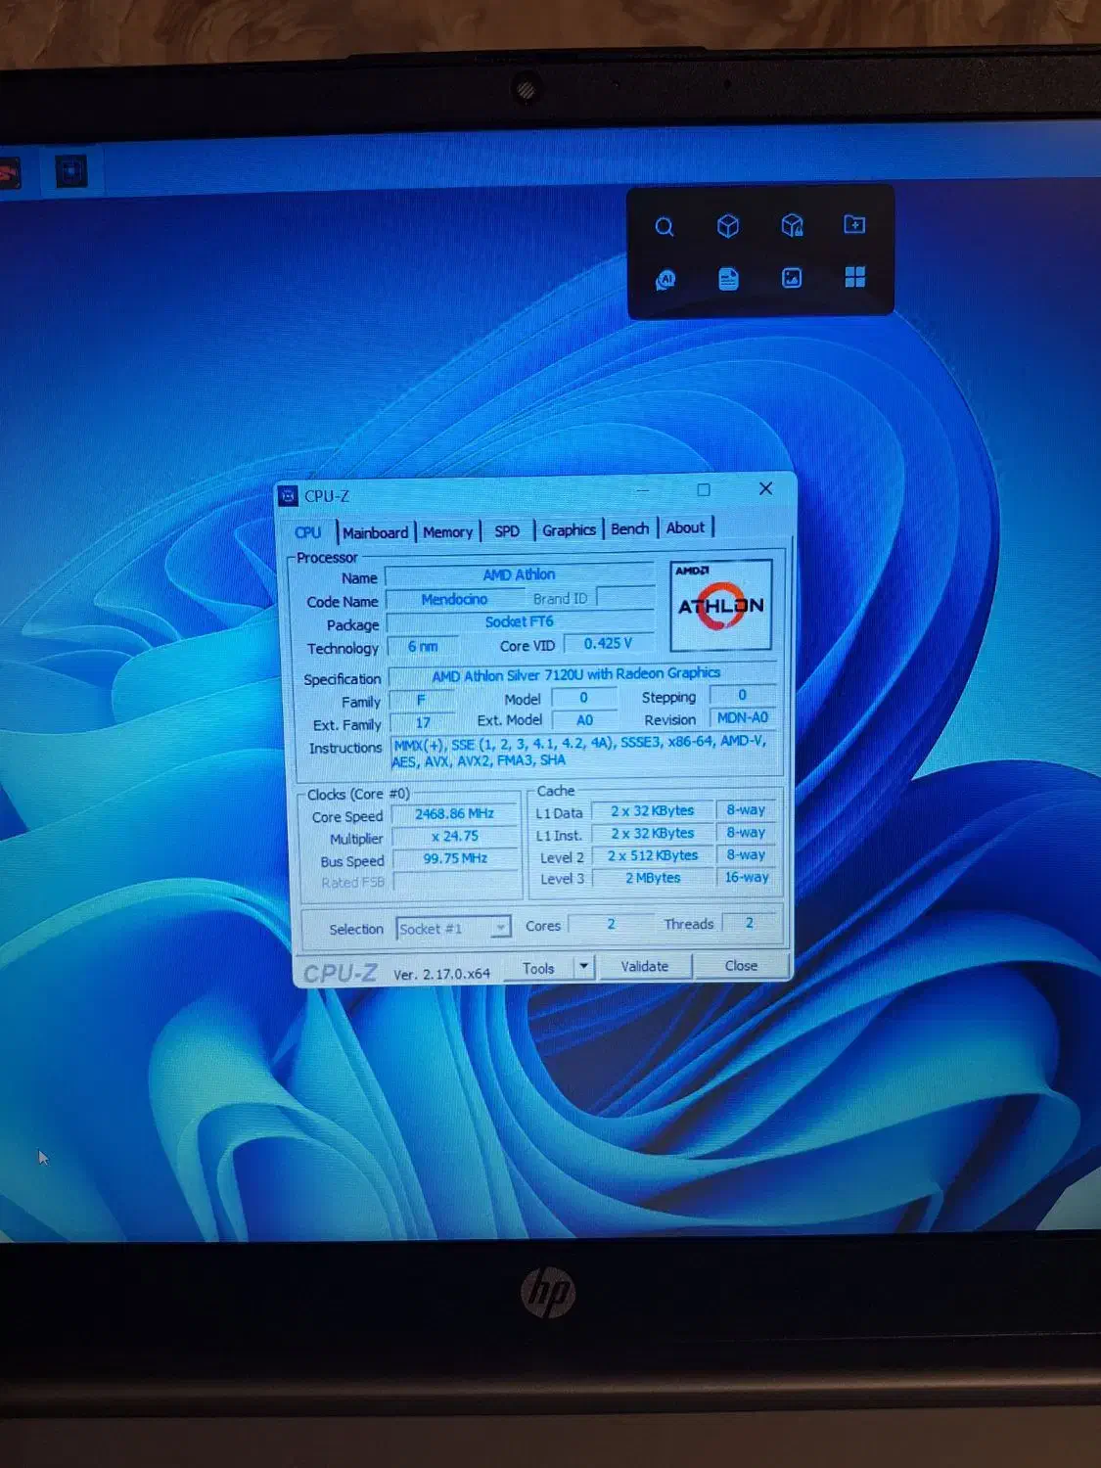Open the search magnifier in the dark widget
This screenshot has height=1468, width=1101.
point(665,227)
